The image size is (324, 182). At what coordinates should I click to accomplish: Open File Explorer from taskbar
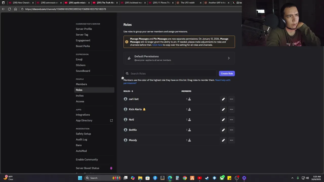pyautogui.click(x=140, y=178)
